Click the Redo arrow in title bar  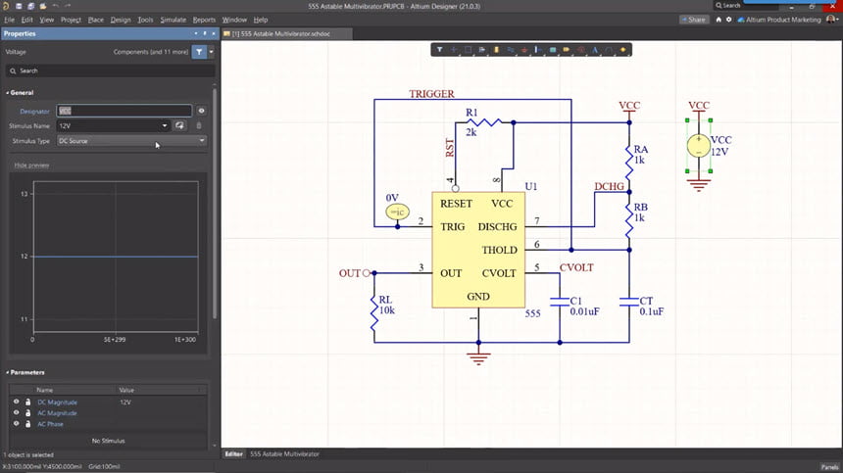tap(68, 6)
